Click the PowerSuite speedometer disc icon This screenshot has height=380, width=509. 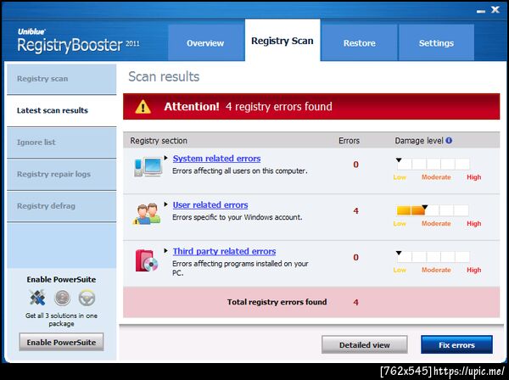click(x=62, y=298)
